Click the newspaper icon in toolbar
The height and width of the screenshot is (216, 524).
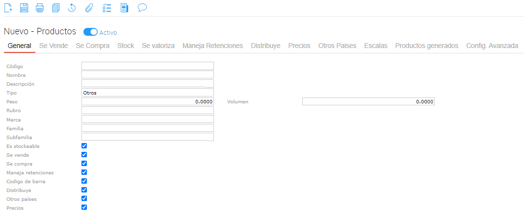(x=124, y=8)
